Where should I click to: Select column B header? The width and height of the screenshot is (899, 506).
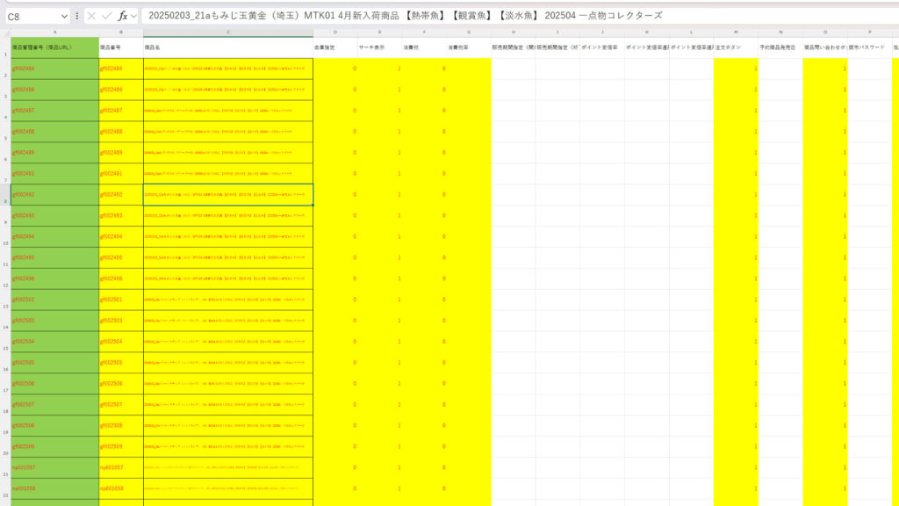[x=121, y=33]
